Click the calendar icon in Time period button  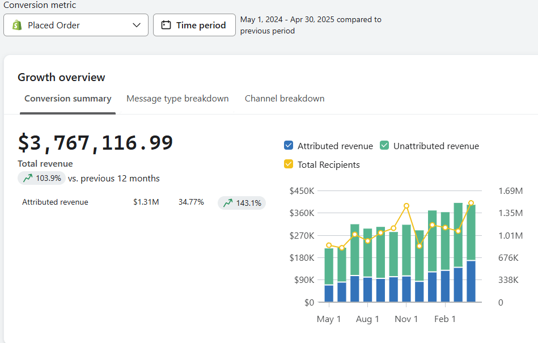coord(166,25)
